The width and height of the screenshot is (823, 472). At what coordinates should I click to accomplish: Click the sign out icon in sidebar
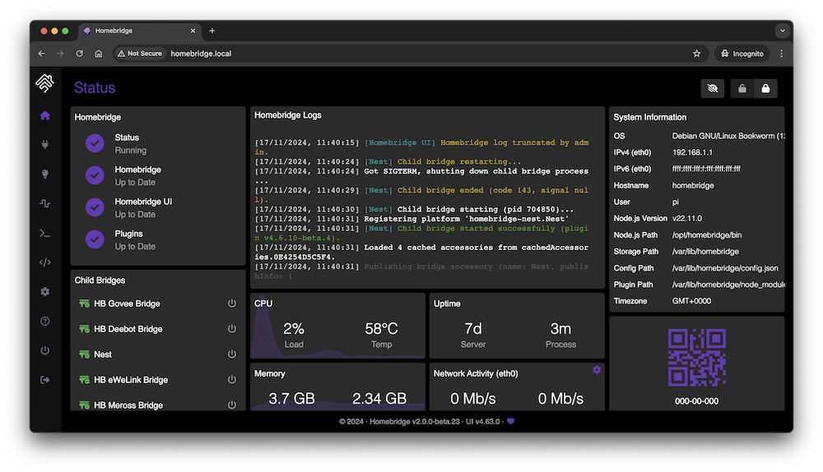tap(45, 380)
